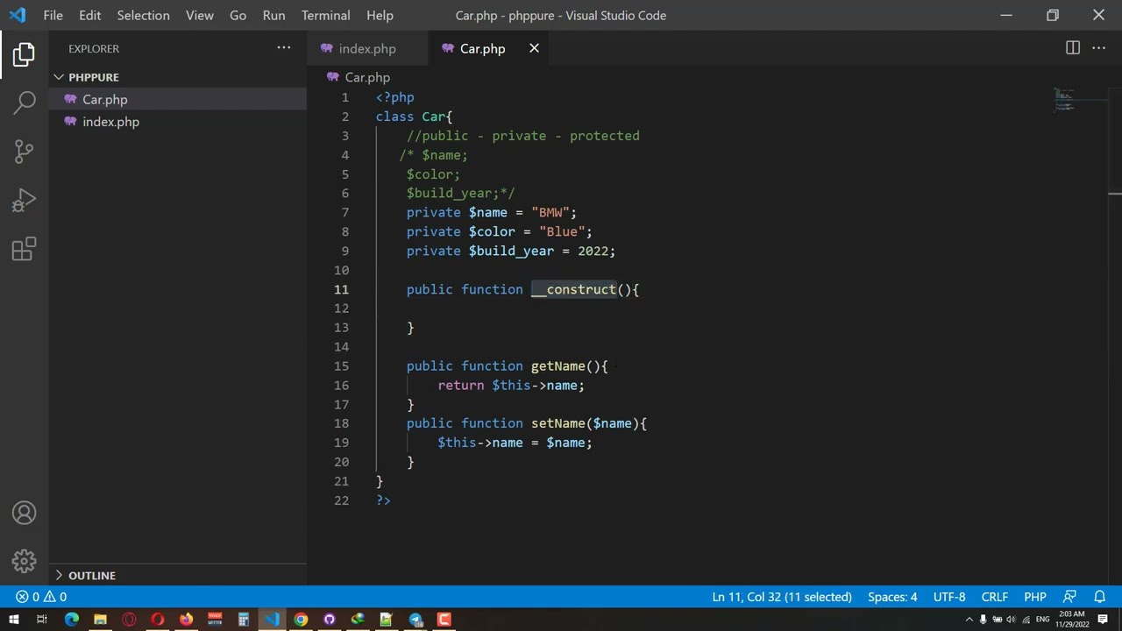Select Car.php in the Explorer tree
Image resolution: width=1122 pixels, height=631 pixels.
coord(178,99)
